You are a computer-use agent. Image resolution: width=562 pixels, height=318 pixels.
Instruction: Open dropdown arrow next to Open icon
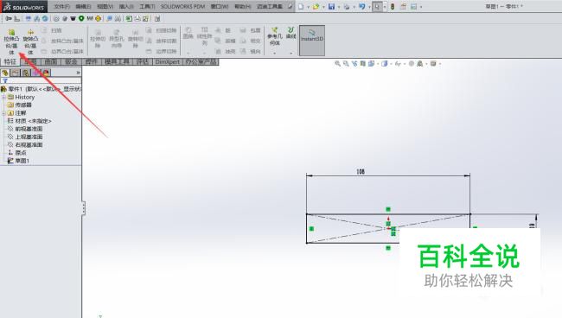tap(323, 7)
